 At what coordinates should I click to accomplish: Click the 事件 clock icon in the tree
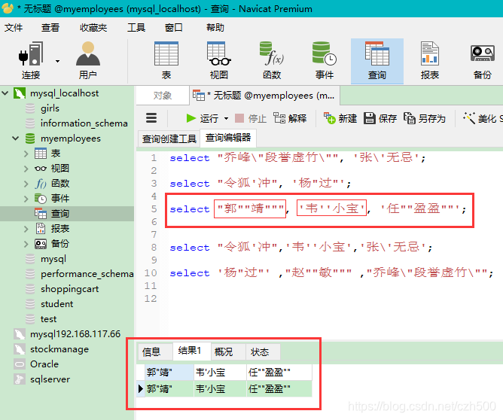pyautogui.click(x=41, y=199)
